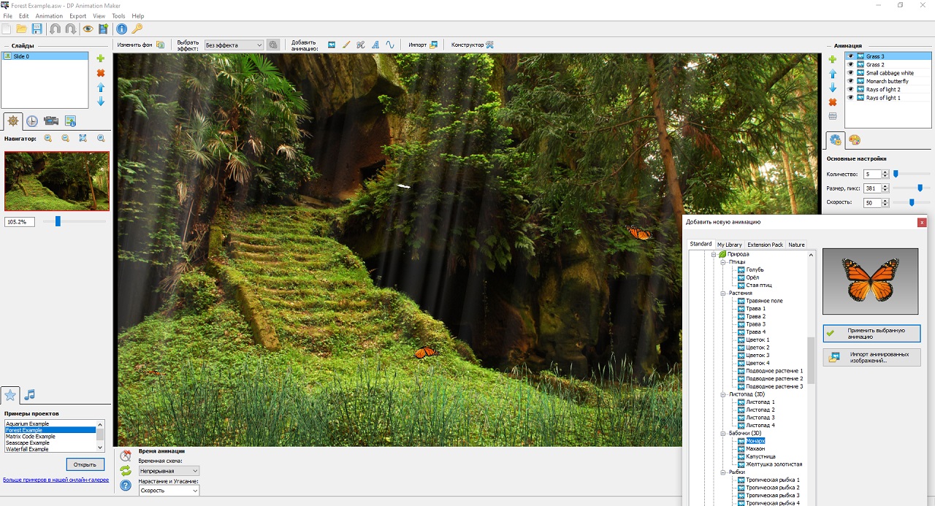Click the Импорт image icon in toolbar
The image size is (935, 506).
(433, 45)
